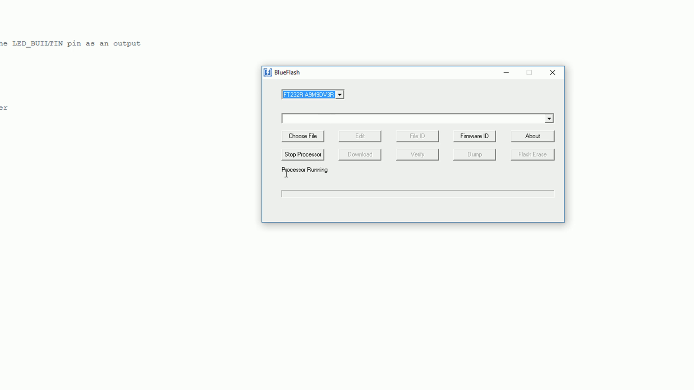Check the status bar progress area
The image size is (694, 390).
417,193
